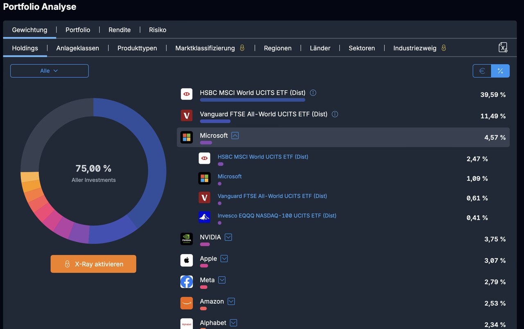Click the NVIDIA holding name
Viewport: 524px width, 329px height.
(x=210, y=237)
